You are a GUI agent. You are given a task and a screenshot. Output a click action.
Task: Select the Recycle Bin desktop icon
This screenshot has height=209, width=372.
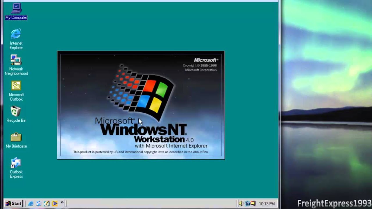16,114
